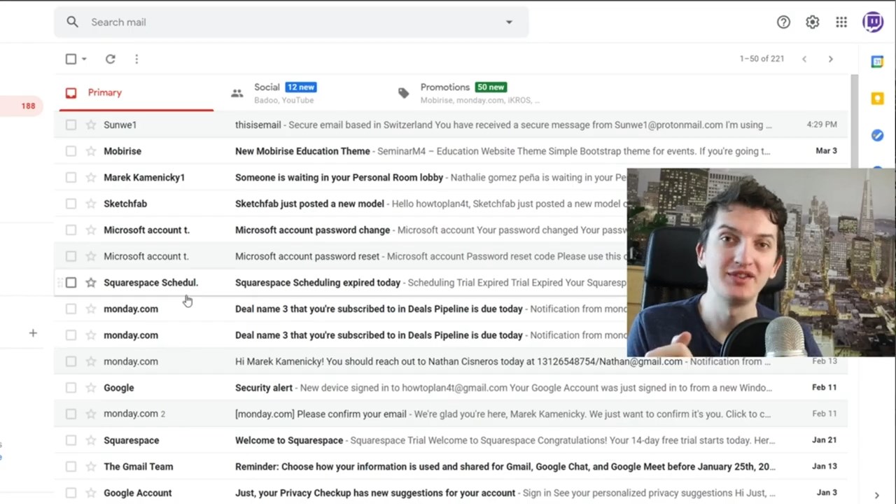
Task: Select the Squarespace Scheduling email checkbox
Action: coord(71,283)
